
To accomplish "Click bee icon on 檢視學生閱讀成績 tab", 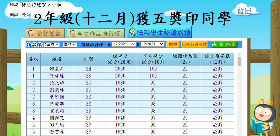I will coord(131,32).
